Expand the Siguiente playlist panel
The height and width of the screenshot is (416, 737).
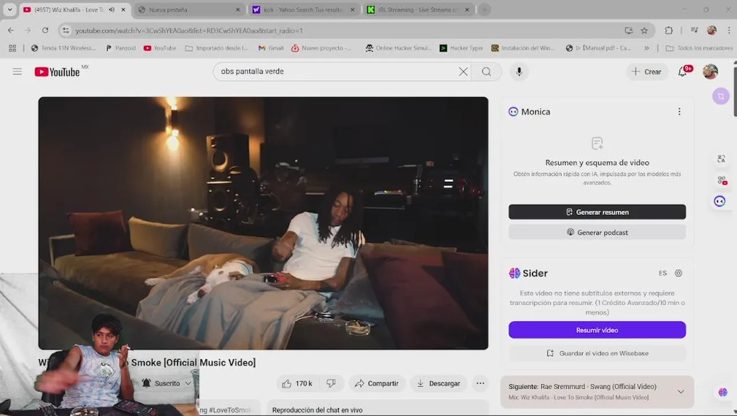tap(681, 392)
